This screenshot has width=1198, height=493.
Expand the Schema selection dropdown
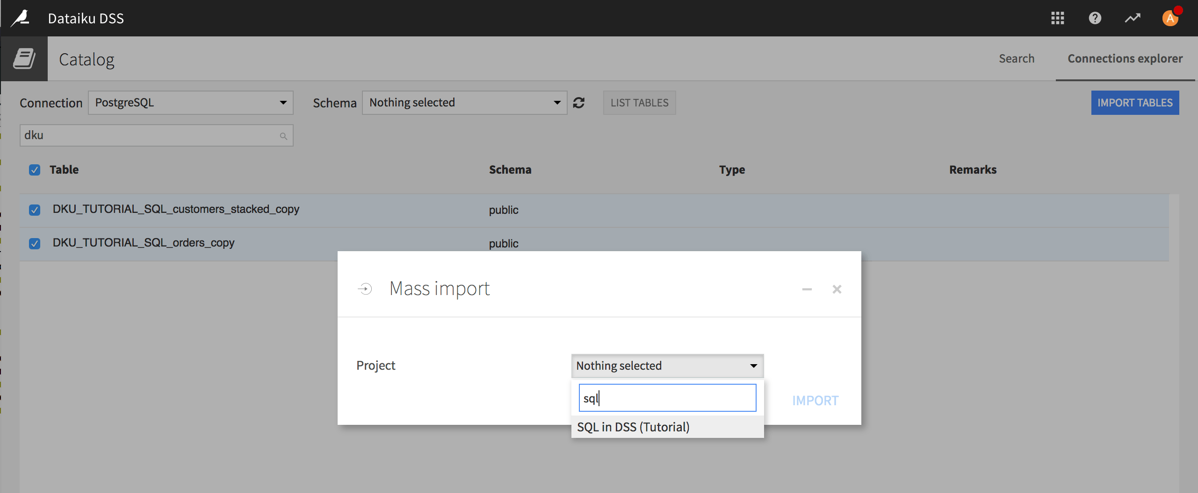tap(463, 103)
